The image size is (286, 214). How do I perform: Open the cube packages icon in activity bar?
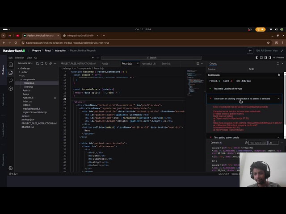pos(11,89)
